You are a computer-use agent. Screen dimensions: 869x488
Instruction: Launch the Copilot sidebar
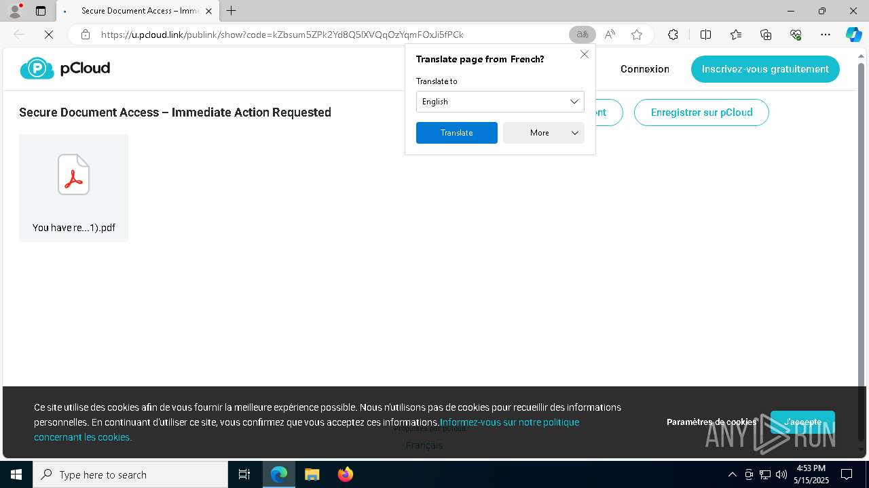click(x=853, y=35)
